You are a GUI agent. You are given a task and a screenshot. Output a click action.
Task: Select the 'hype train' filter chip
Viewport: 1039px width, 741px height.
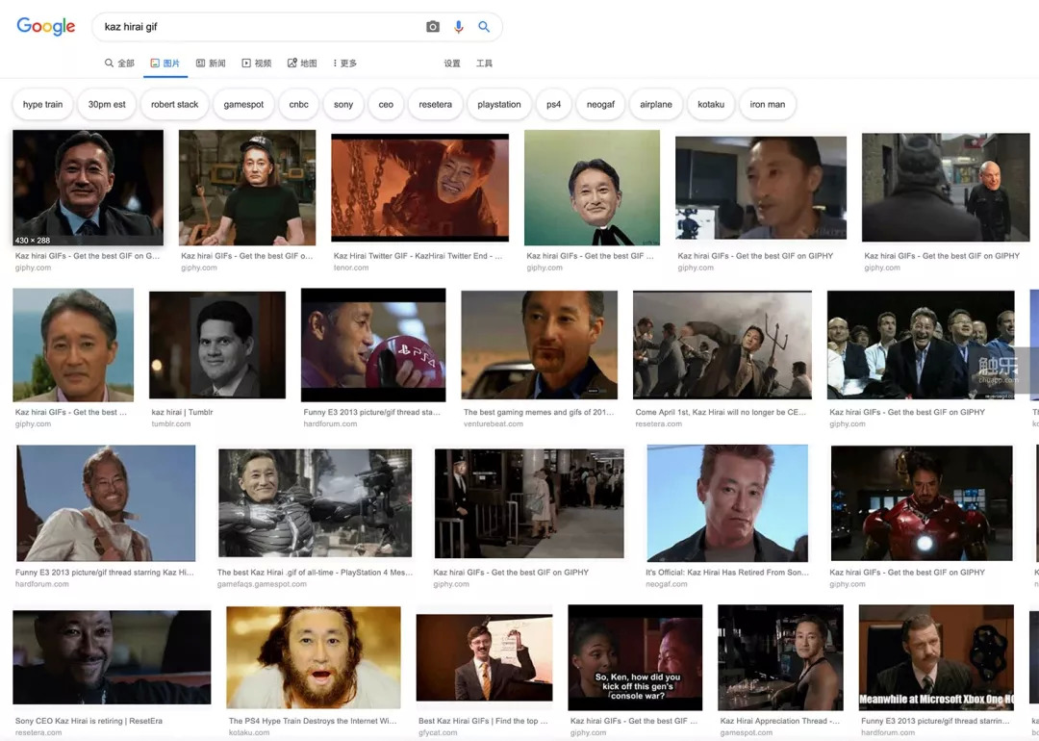pos(42,105)
